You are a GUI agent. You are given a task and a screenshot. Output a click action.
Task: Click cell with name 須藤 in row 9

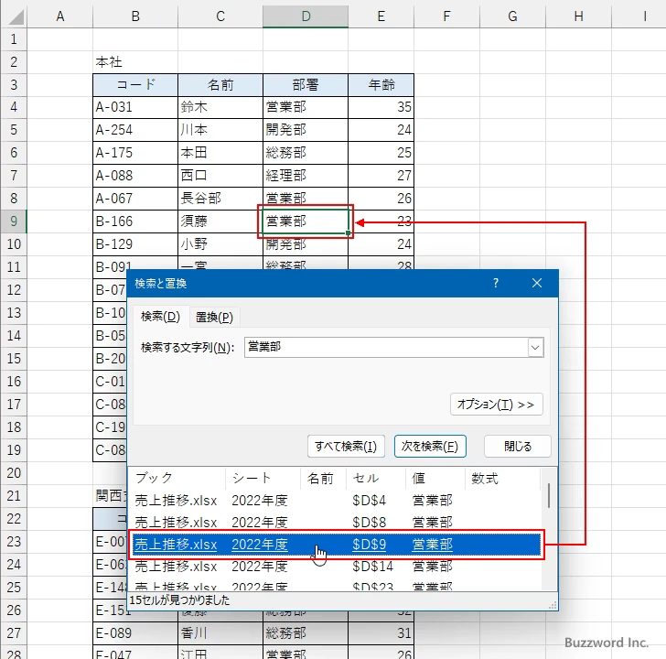[x=220, y=221]
